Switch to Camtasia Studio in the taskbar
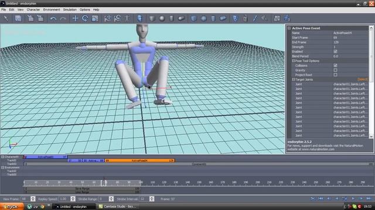 click(118, 206)
